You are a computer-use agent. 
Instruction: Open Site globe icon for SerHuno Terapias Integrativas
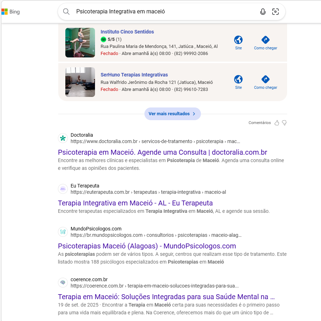coord(238,79)
